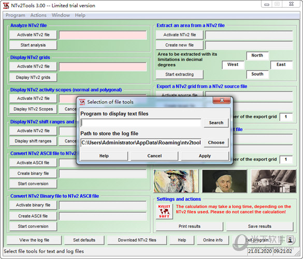This screenshot has height=259, width=303.
Task: Click the North coordinate field
Action: 257,55
